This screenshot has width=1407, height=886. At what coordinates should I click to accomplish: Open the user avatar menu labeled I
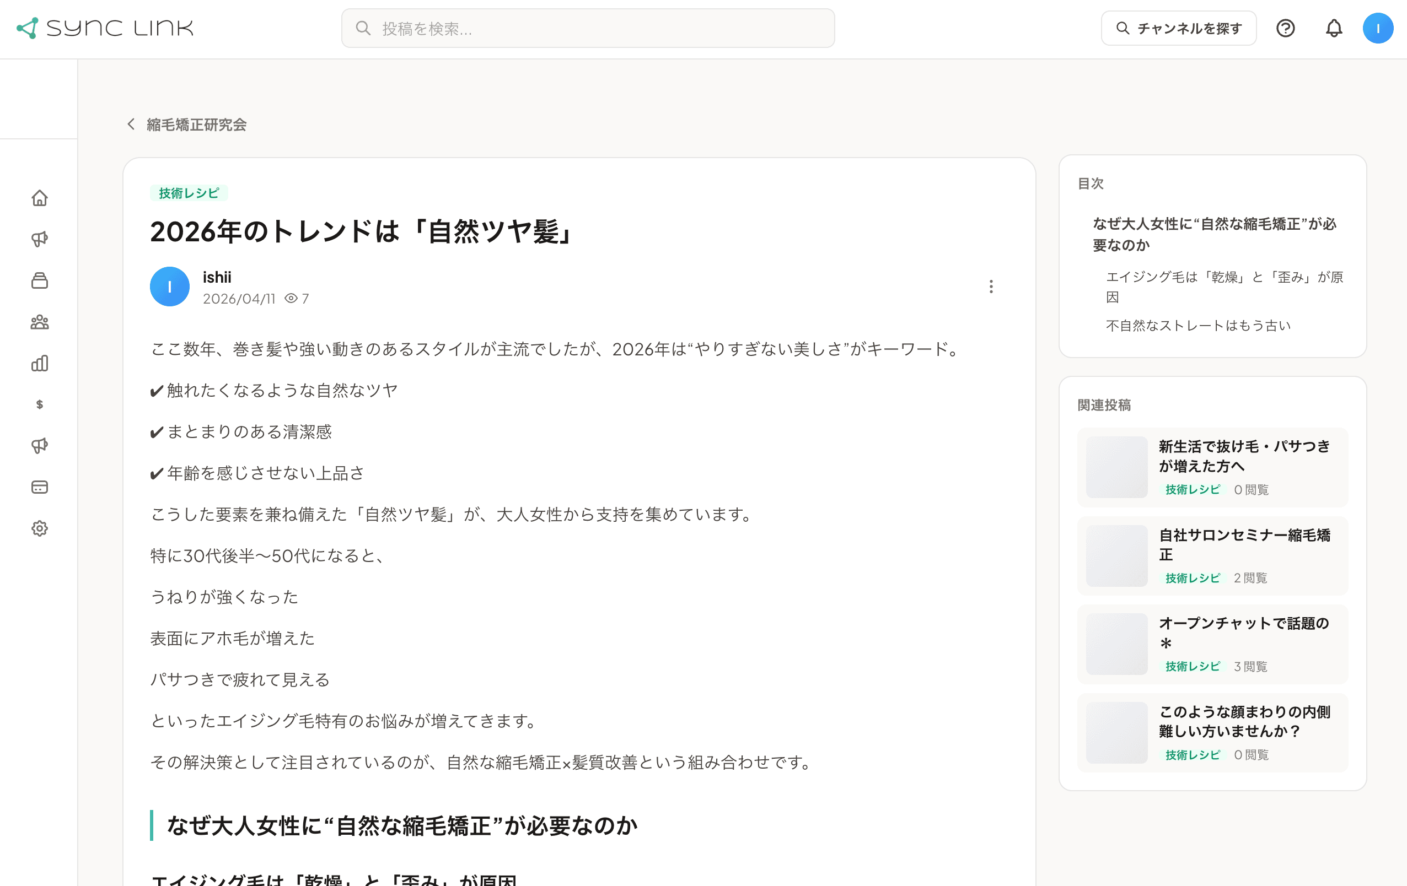tap(1378, 28)
